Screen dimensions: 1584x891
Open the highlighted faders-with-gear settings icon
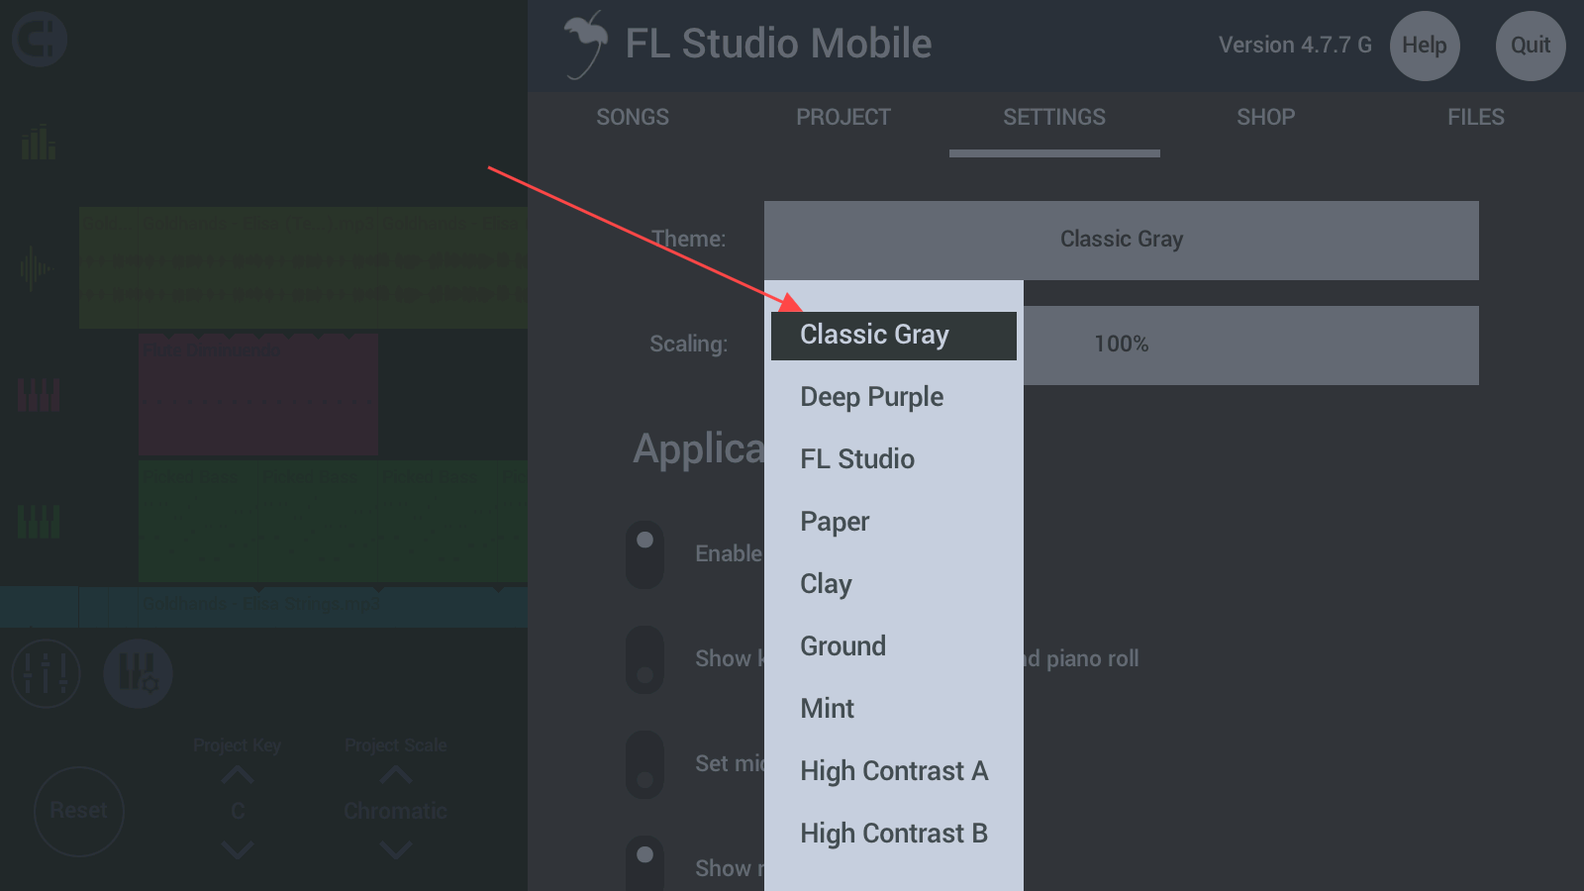click(138, 673)
